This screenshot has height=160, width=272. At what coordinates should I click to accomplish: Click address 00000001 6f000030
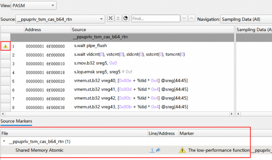point(45,99)
